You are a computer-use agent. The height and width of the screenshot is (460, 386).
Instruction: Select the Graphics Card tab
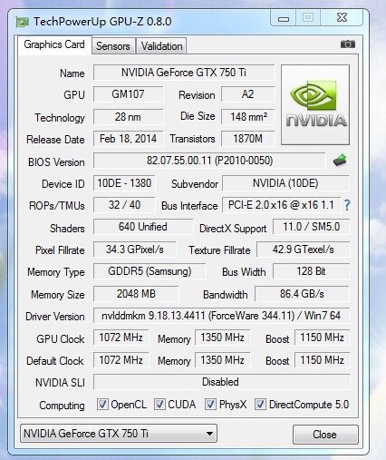54,44
